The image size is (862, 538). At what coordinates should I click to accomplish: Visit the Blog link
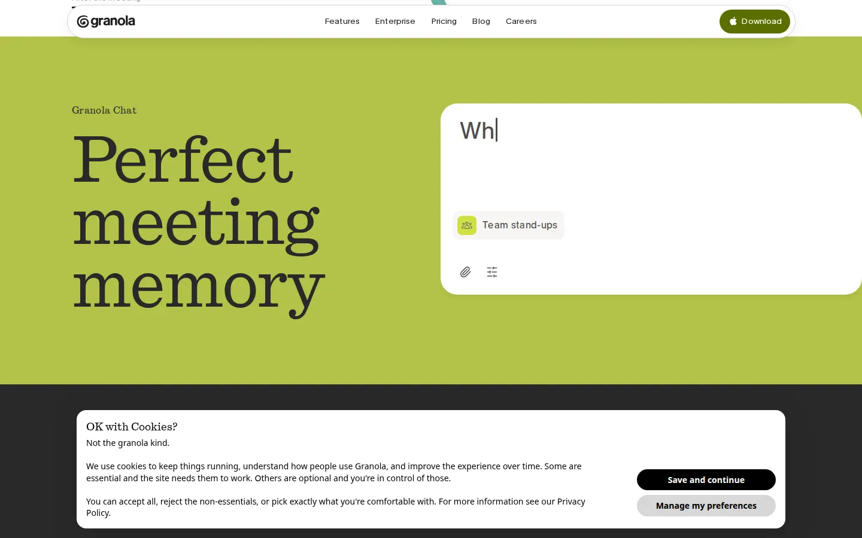481,22
